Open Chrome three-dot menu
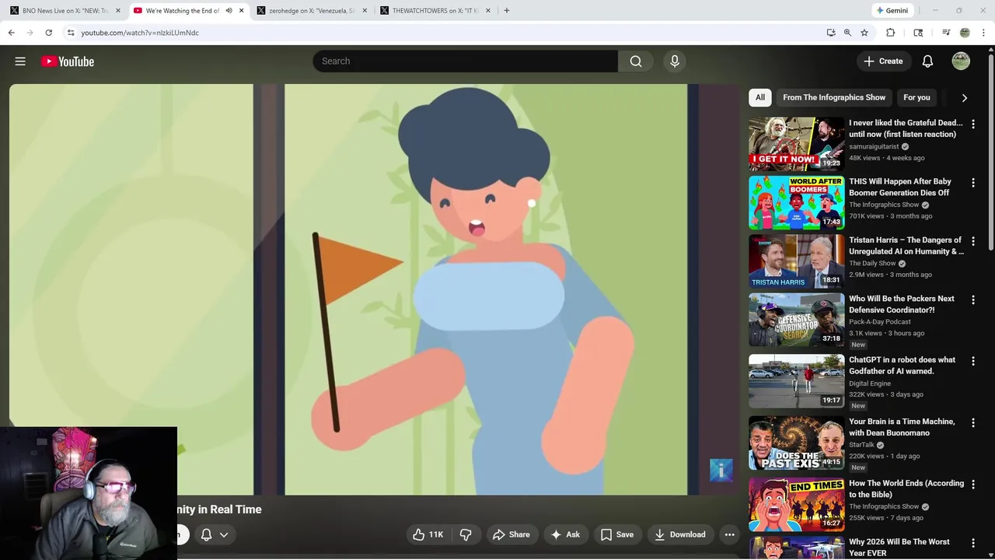995x560 pixels. coord(984,33)
